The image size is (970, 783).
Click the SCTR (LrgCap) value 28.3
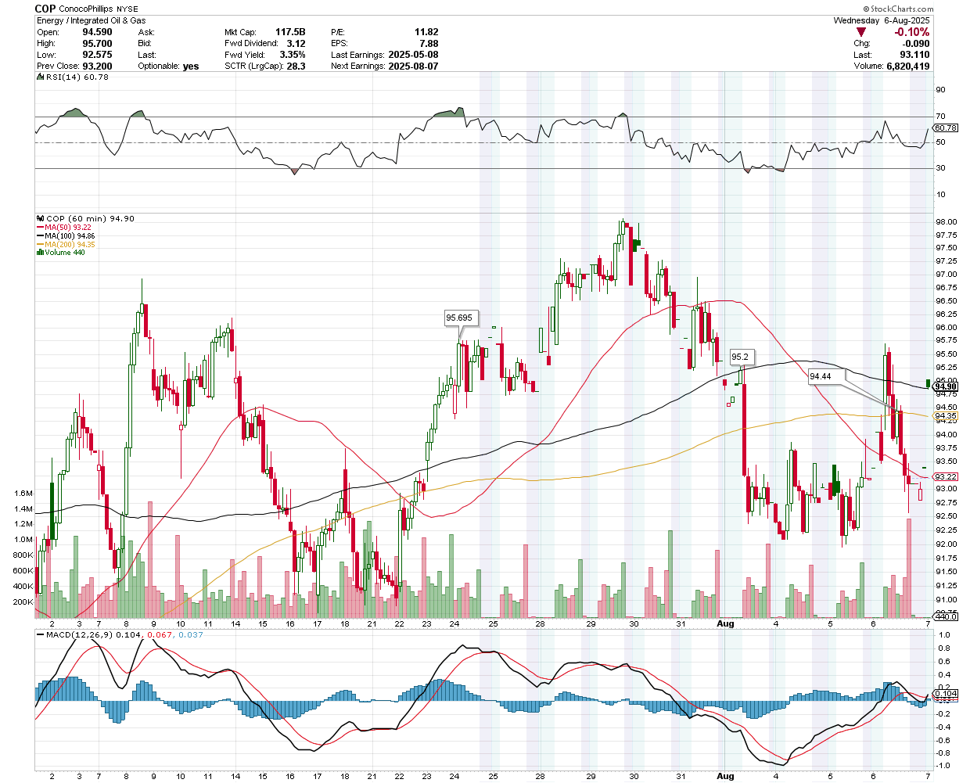(x=296, y=66)
